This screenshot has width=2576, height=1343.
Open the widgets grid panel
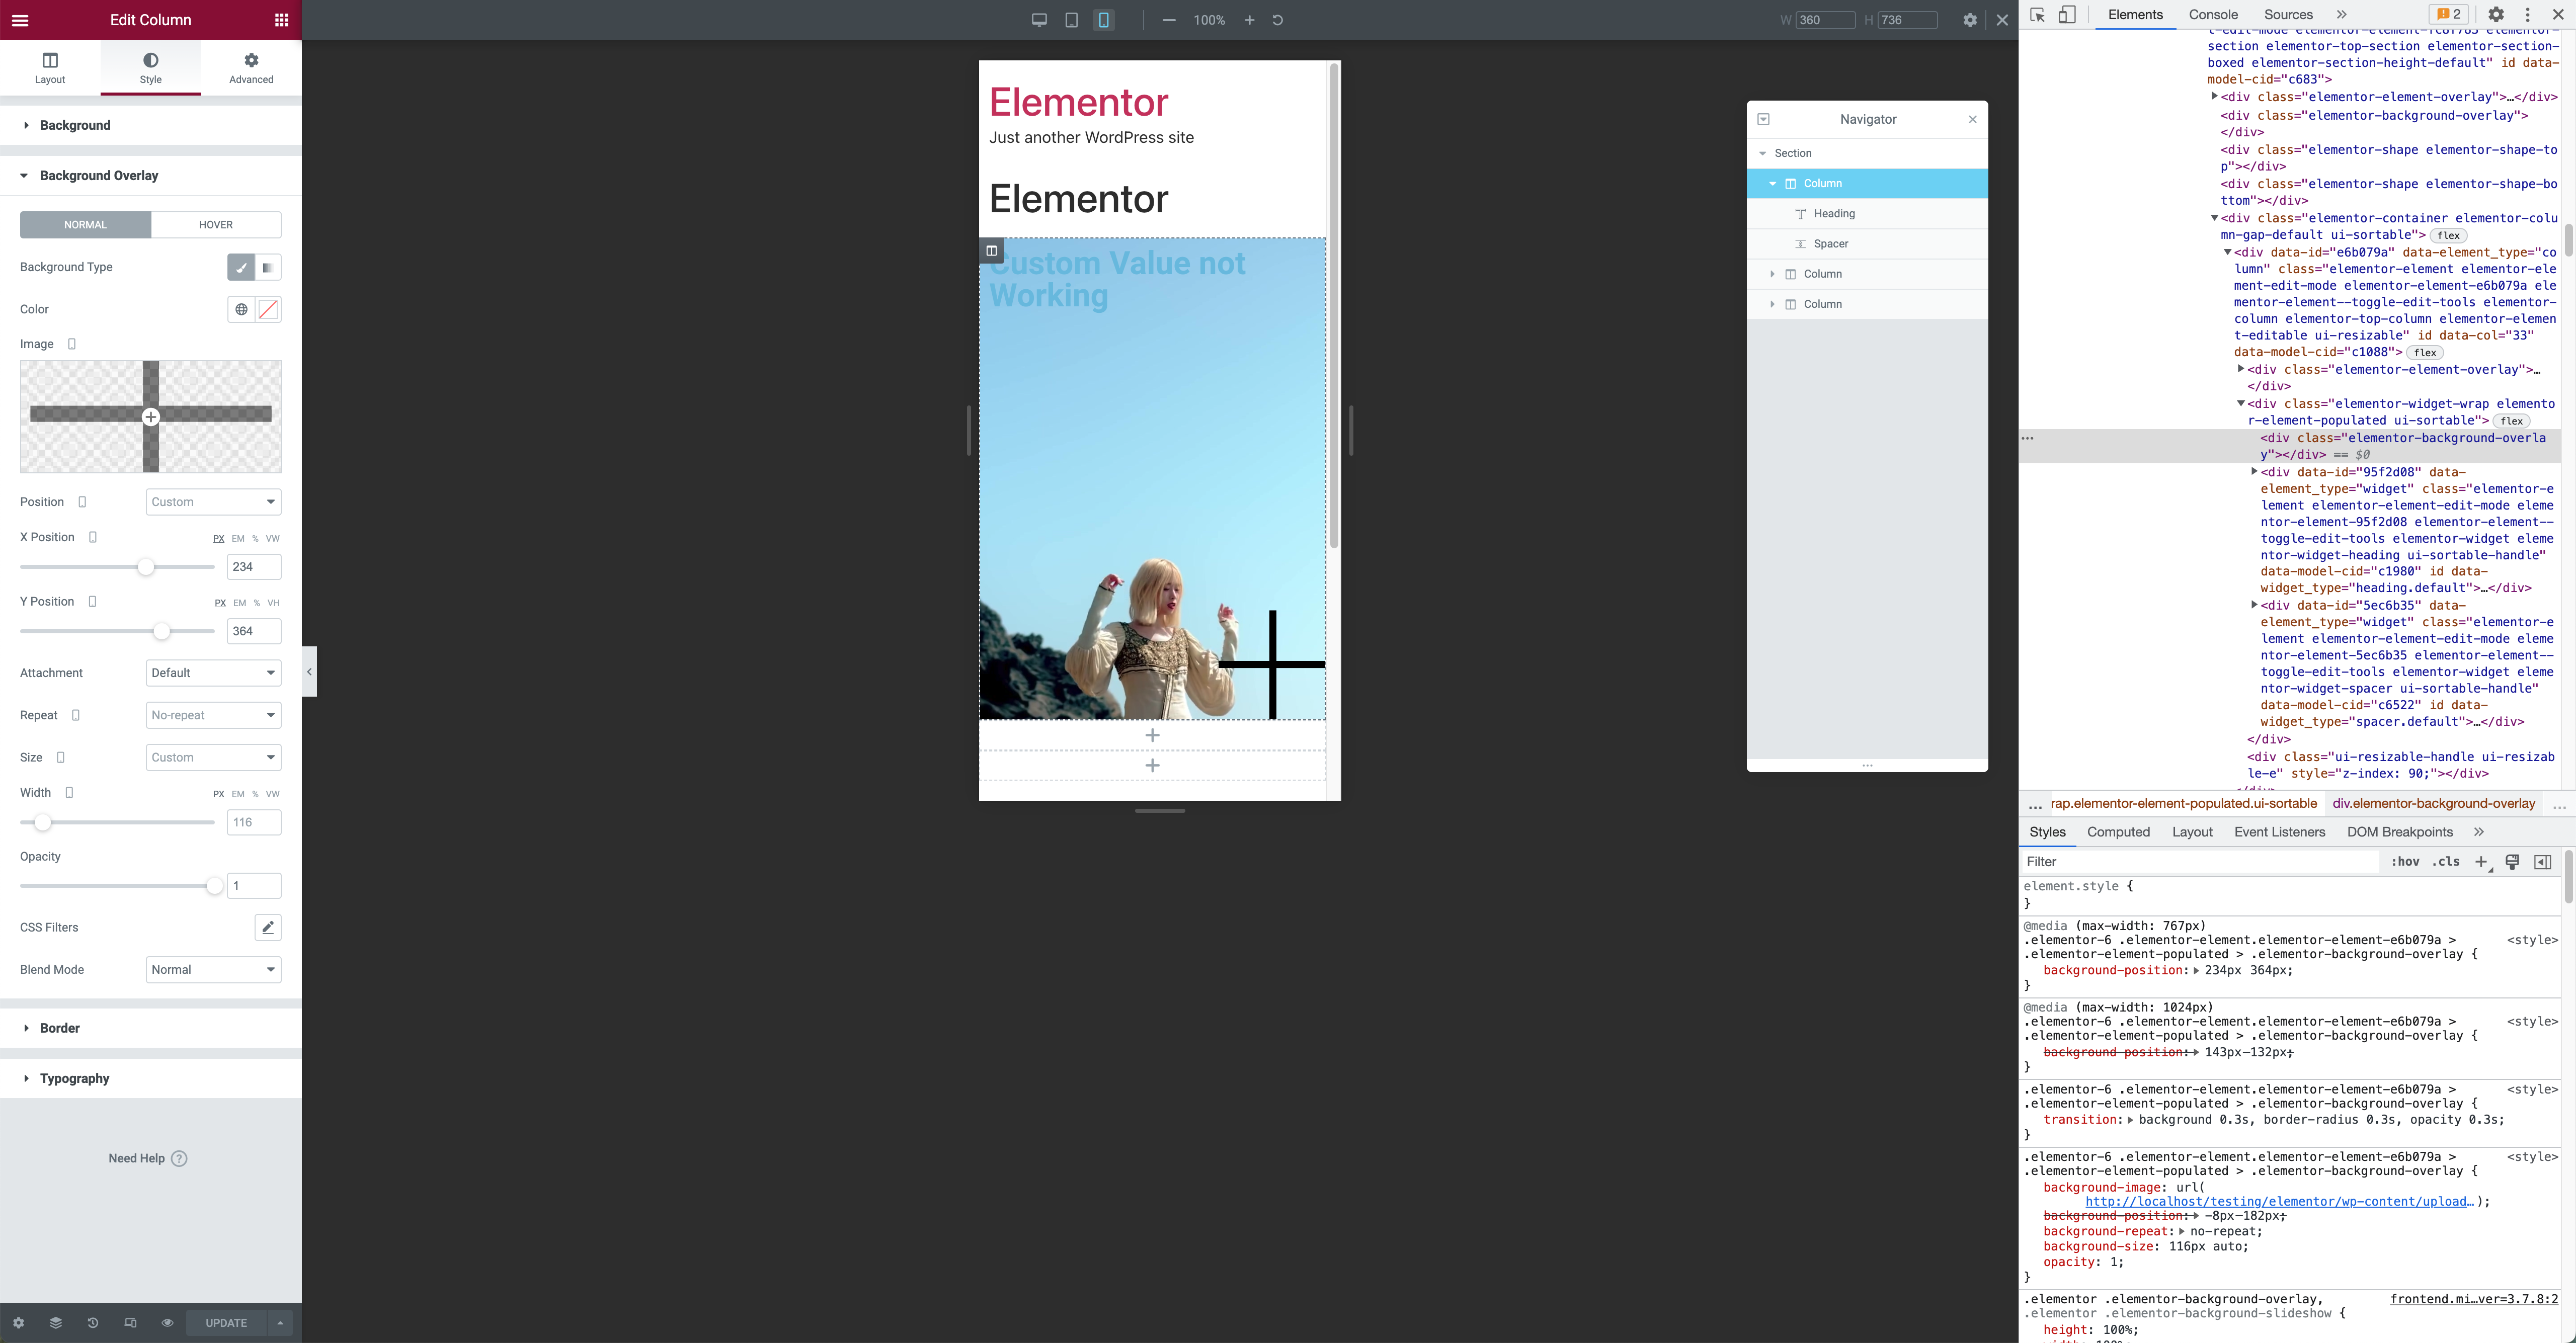coord(281,20)
